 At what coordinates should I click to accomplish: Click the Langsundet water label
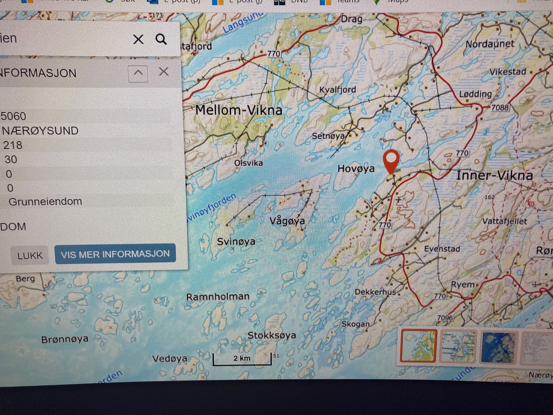pos(243,22)
